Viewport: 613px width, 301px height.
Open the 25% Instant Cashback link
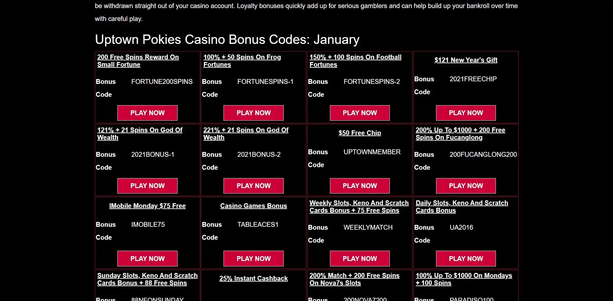254,278
